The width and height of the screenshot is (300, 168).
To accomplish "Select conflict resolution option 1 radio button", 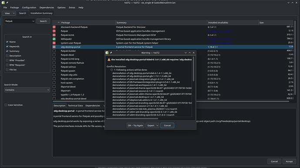I will click(x=112, y=70).
